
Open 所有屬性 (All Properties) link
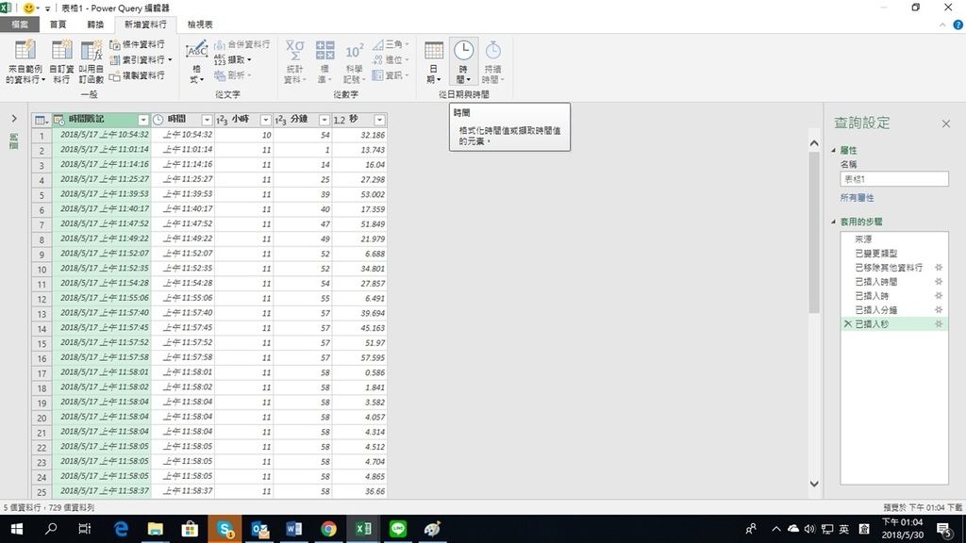tap(857, 198)
